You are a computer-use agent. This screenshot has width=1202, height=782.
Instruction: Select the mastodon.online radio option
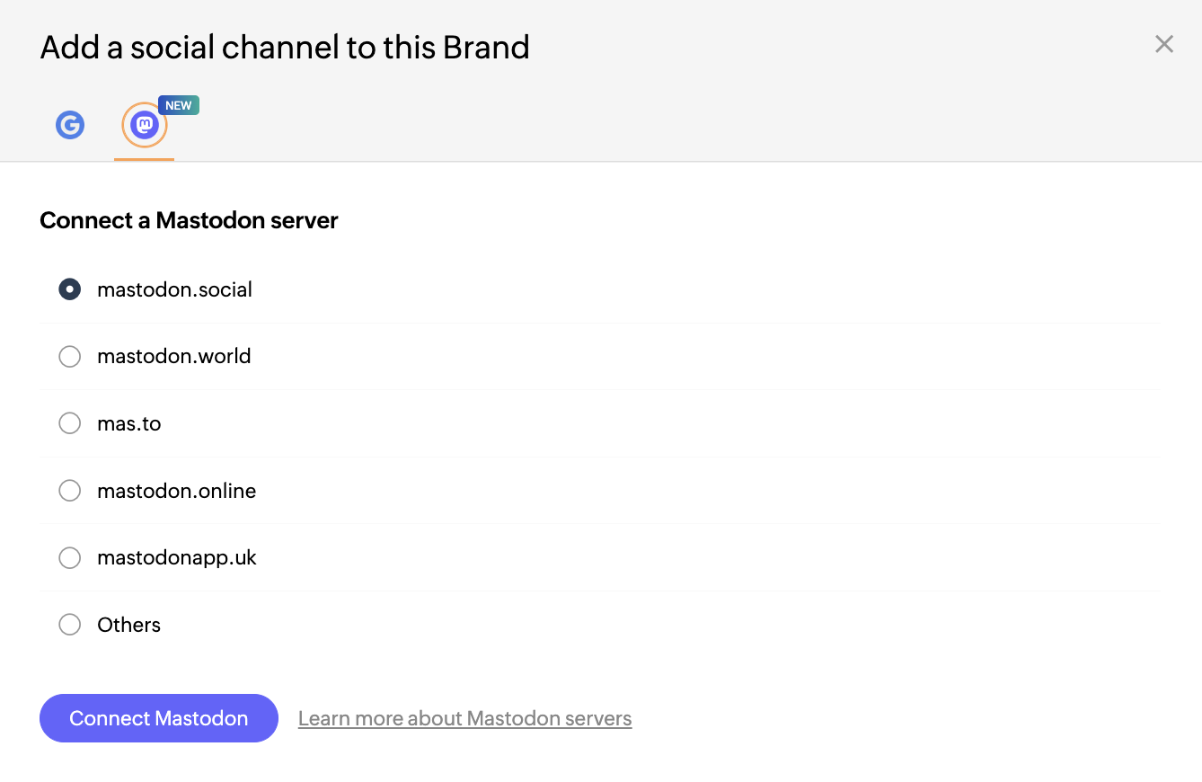(x=70, y=491)
